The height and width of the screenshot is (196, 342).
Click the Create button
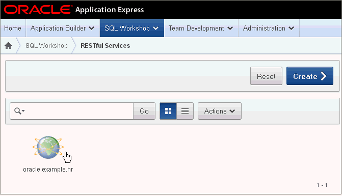(310, 76)
